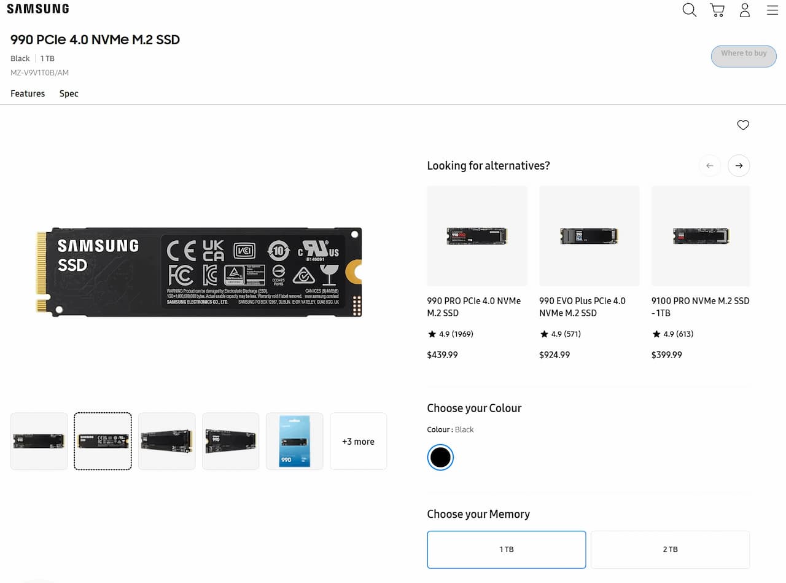Open the hamburger menu icon
This screenshot has height=583, width=786.
pos(772,10)
